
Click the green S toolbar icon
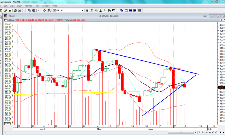coord(104,10)
